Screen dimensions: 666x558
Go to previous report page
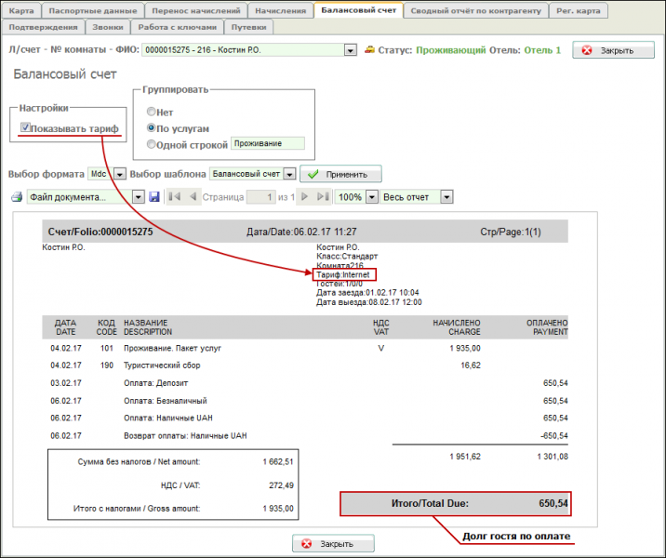click(193, 197)
